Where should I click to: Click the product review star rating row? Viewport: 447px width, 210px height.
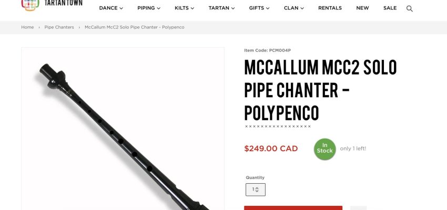click(278, 127)
